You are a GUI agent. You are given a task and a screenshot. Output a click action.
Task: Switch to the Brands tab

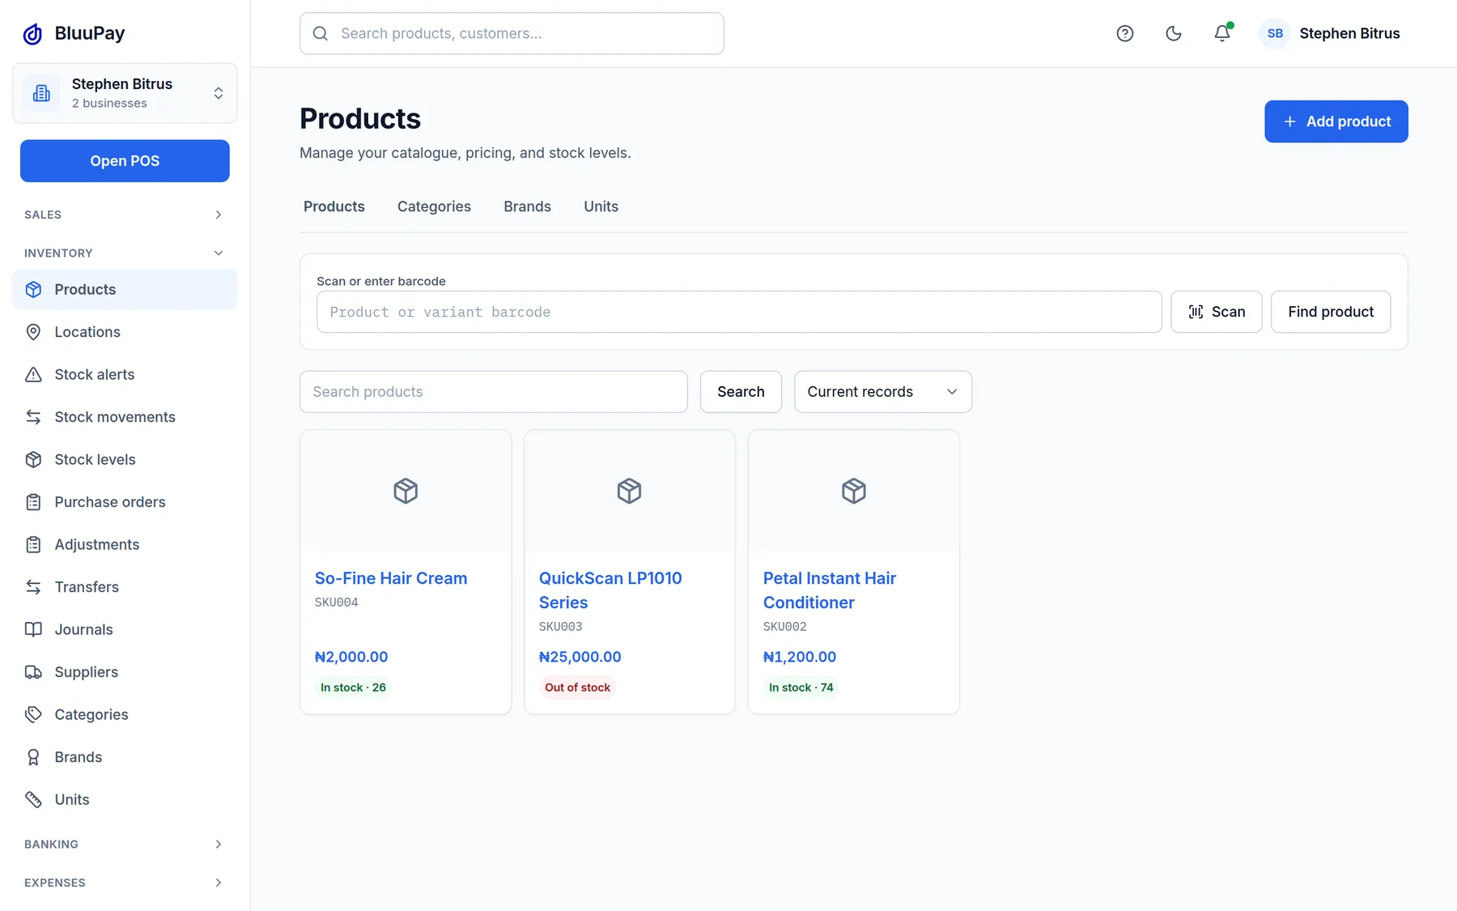(527, 206)
